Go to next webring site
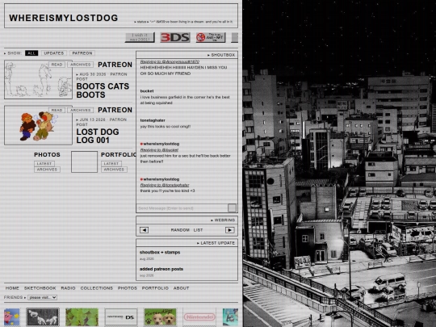The height and width of the screenshot is (327, 436). pos(229,230)
